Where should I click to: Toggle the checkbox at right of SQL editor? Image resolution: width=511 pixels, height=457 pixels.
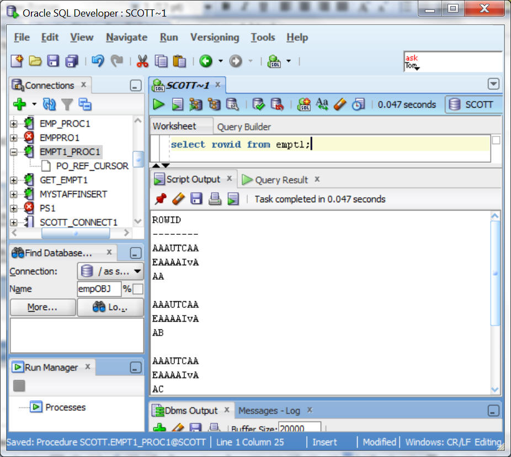pyautogui.click(x=496, y=140)
